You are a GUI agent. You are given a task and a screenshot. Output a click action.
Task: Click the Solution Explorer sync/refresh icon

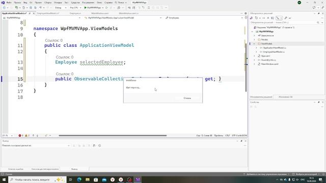256,18
